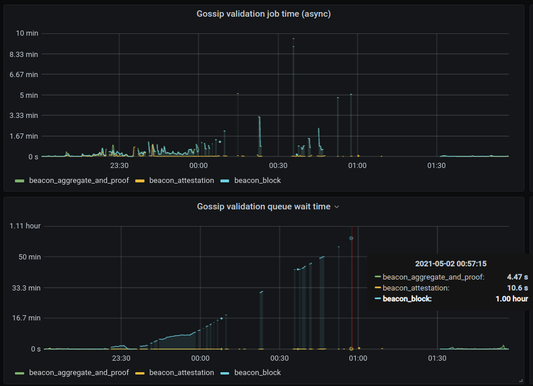This screenshot has height=386, width=533.
Task: Click the circular hover point above the tooltip
Action: (x=351, y=237)
